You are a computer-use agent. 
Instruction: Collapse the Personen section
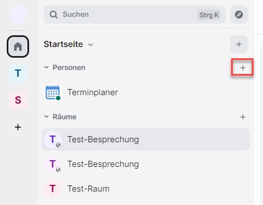tap(46, 67)
